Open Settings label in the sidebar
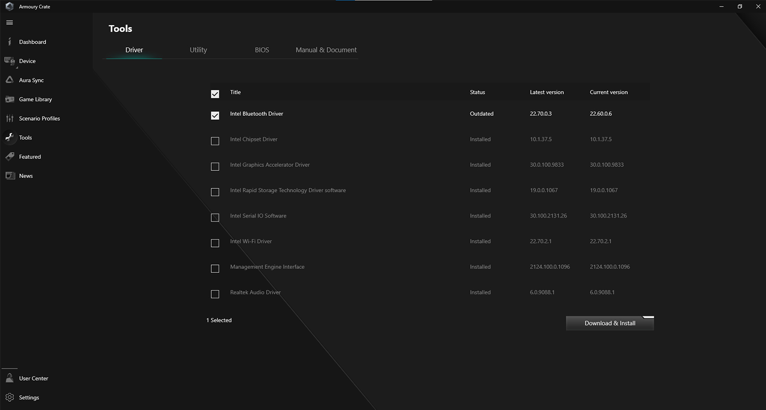Screen dimensions: 766x410 click(29, 398)
